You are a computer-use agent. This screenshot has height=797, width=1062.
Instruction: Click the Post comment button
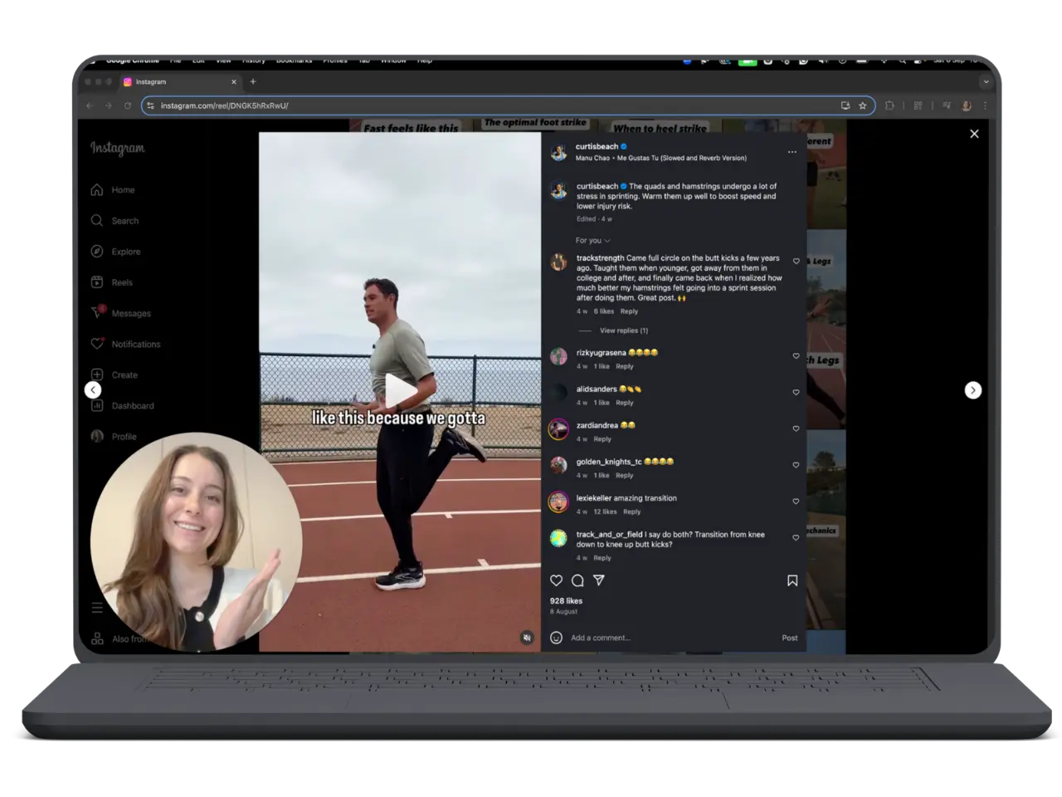[x=789, y=638]
